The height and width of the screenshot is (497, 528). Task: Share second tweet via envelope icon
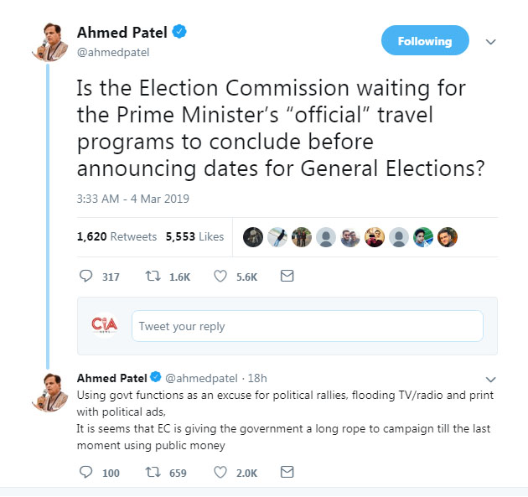pyautogui.click(x=287, y=473)
